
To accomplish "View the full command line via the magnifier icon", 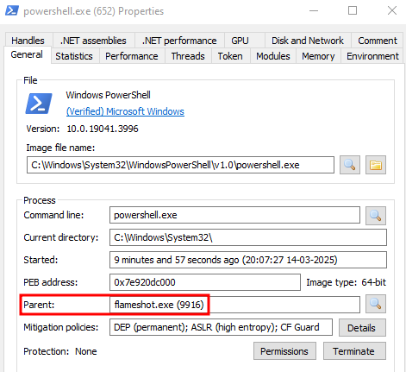I will (376, 215).
